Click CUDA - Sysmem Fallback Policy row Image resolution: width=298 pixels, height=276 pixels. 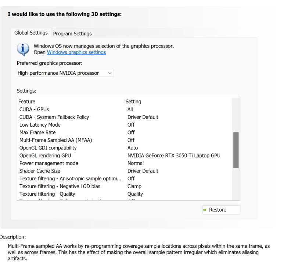[54, 117]
